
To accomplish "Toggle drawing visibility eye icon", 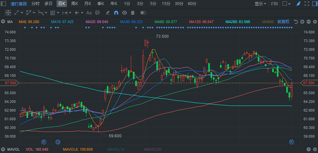I will [x=125, y=13].
